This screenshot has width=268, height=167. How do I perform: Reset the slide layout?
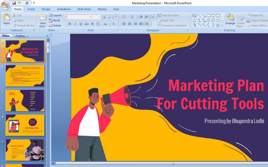54,20
